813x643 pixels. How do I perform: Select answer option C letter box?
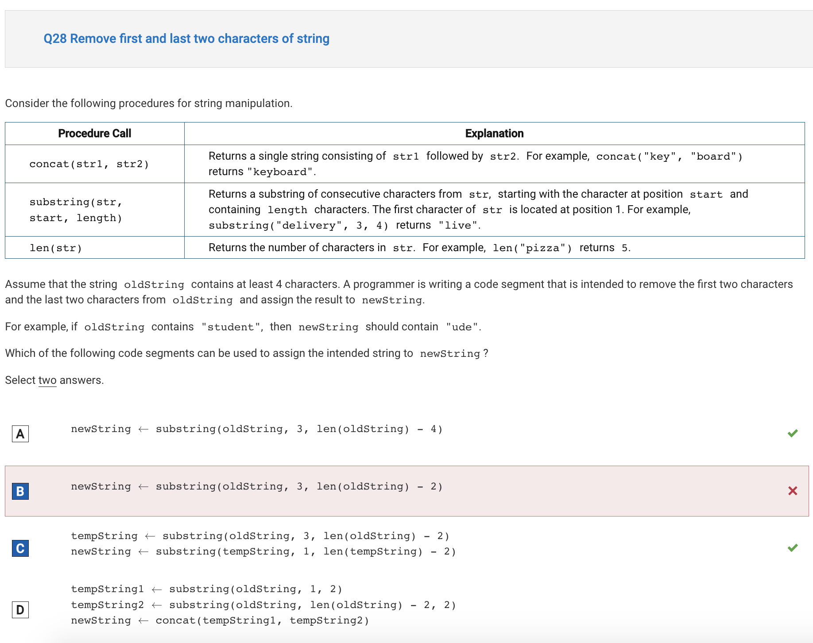tap(20, 548)
